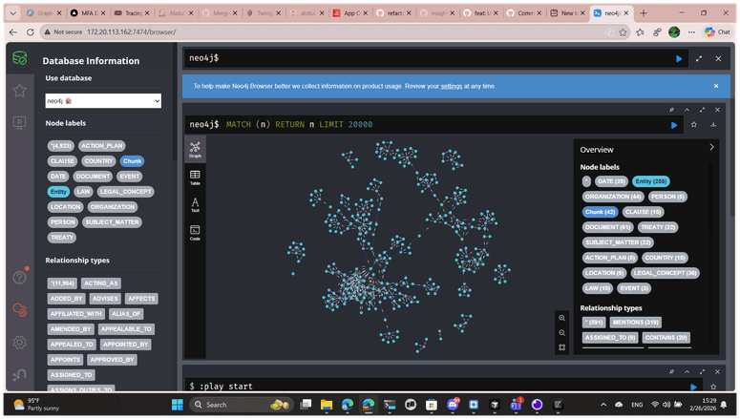Viewport: 740px width, 419px height.
Task: Select MENTIONS (319) in the Overview
Action: pyautogui.click(x=636, y=323)
